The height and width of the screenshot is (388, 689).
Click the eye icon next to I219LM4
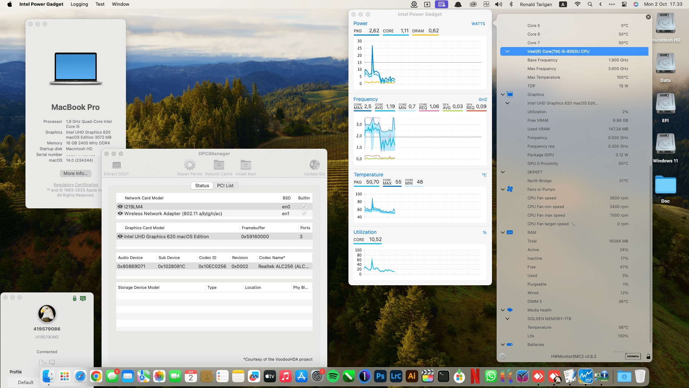(120, 207)
